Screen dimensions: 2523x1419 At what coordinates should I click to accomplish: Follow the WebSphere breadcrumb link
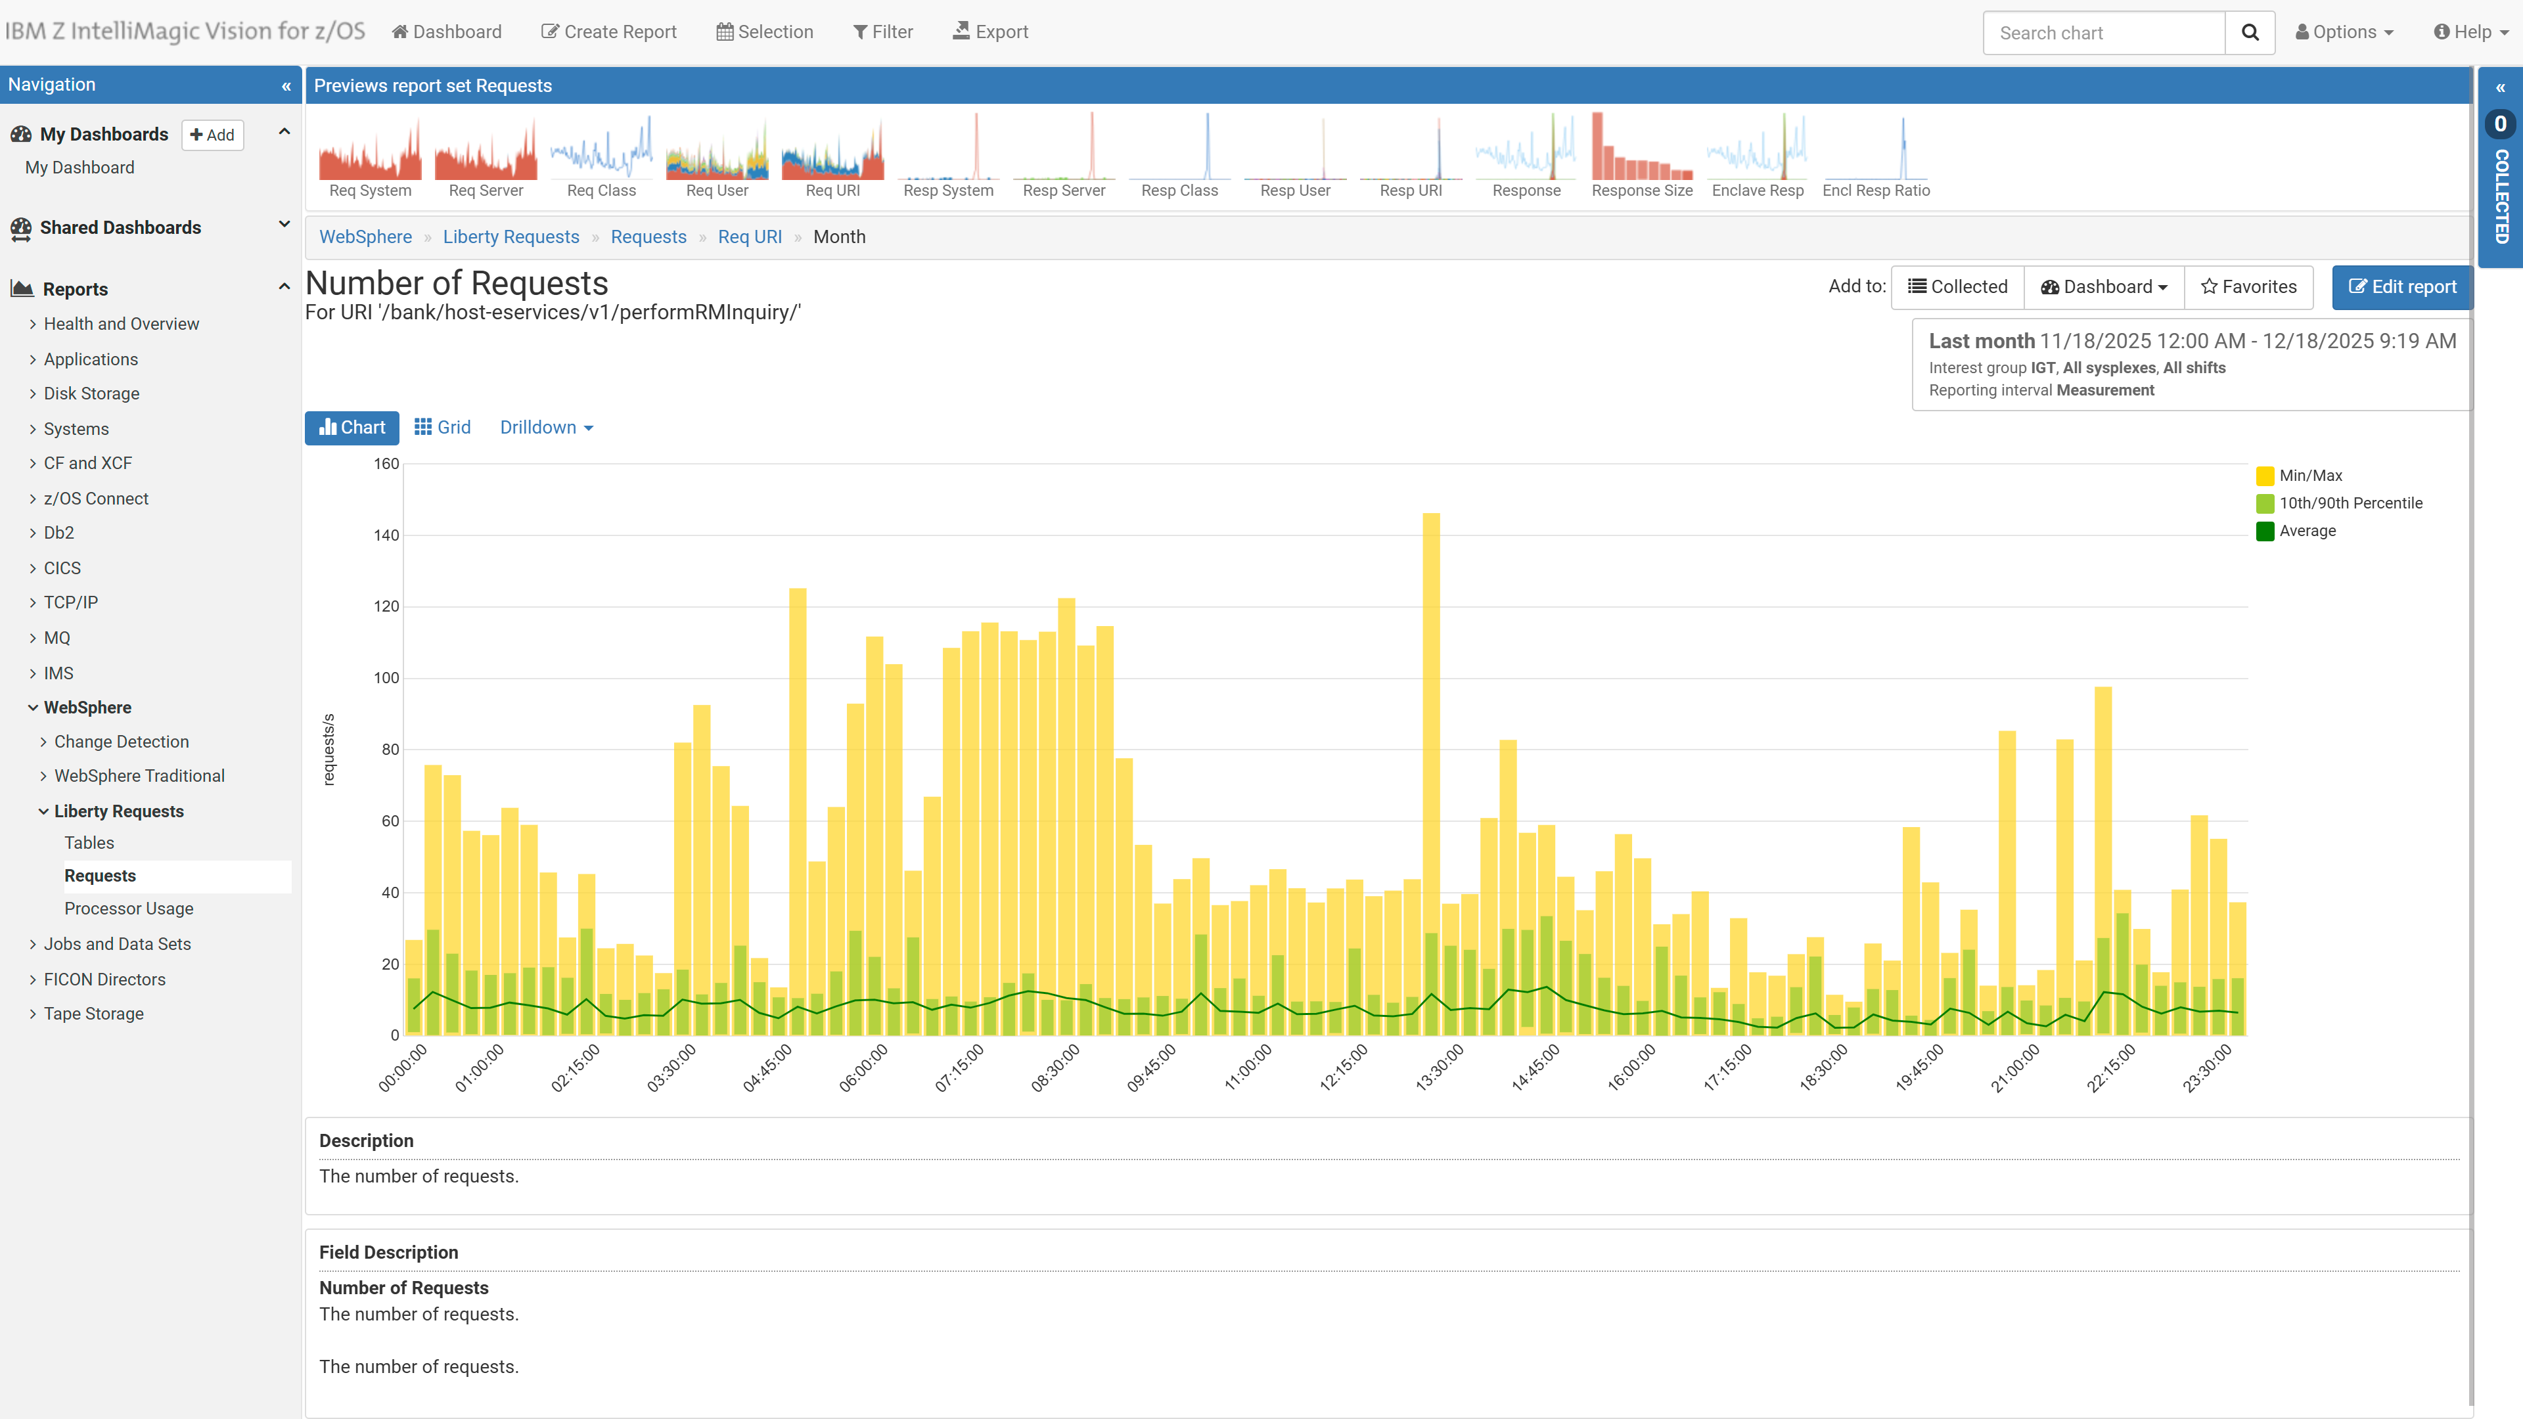click(x=365, y=237)
